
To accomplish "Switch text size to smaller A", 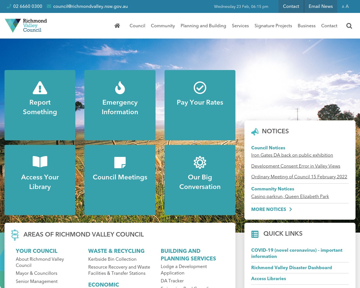I will click(x=343, y=7).
